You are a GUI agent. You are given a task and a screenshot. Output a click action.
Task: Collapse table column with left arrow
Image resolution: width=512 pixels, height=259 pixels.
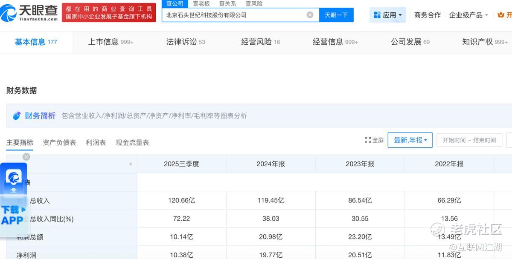pos(130,164)
